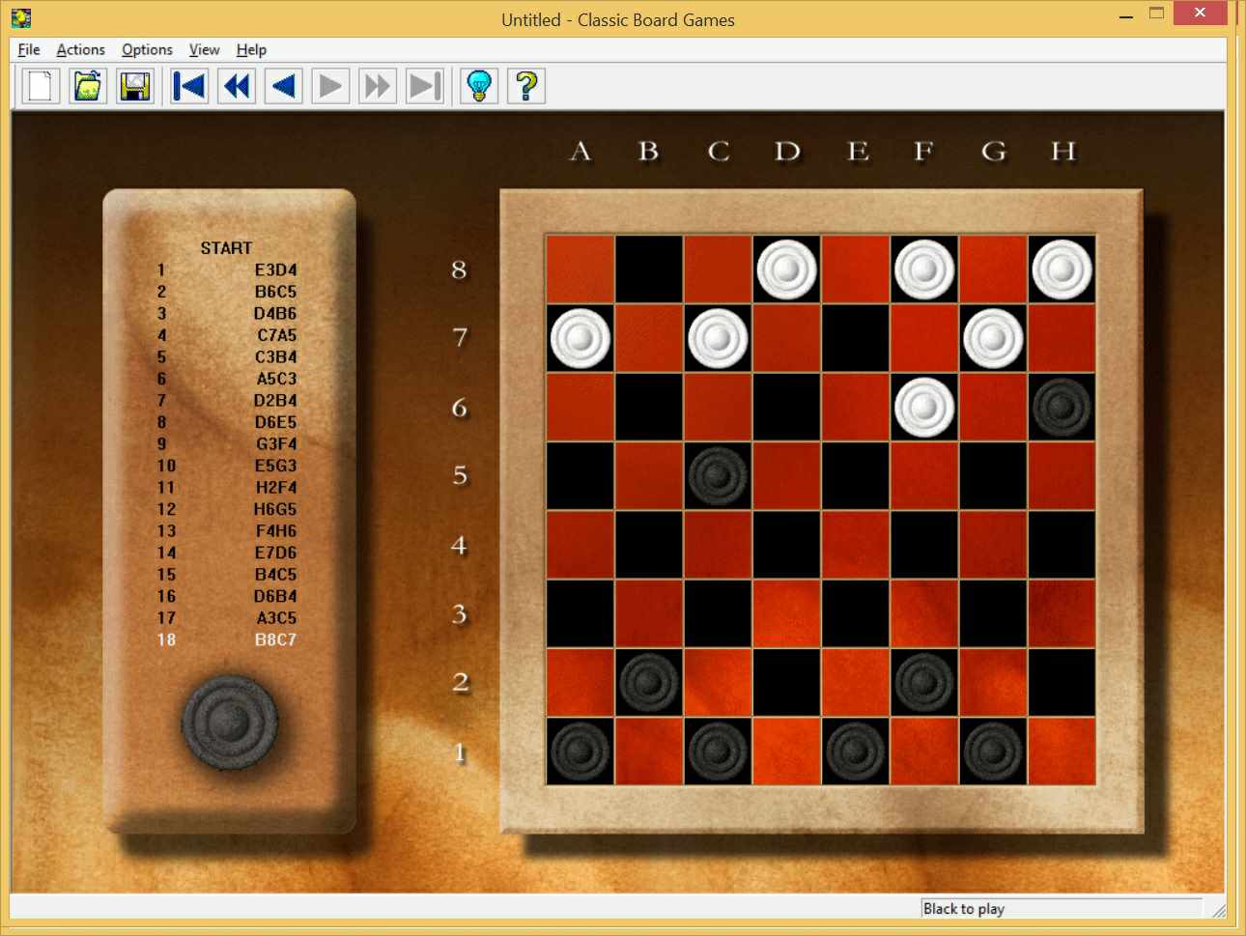The image size is (1246, 936).
Task: Select the black checker on C5
Action: pyautogui.click(x=718, y=475)
